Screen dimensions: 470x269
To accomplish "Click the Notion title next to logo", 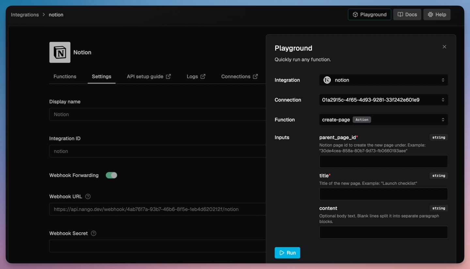I will point(82,52).
